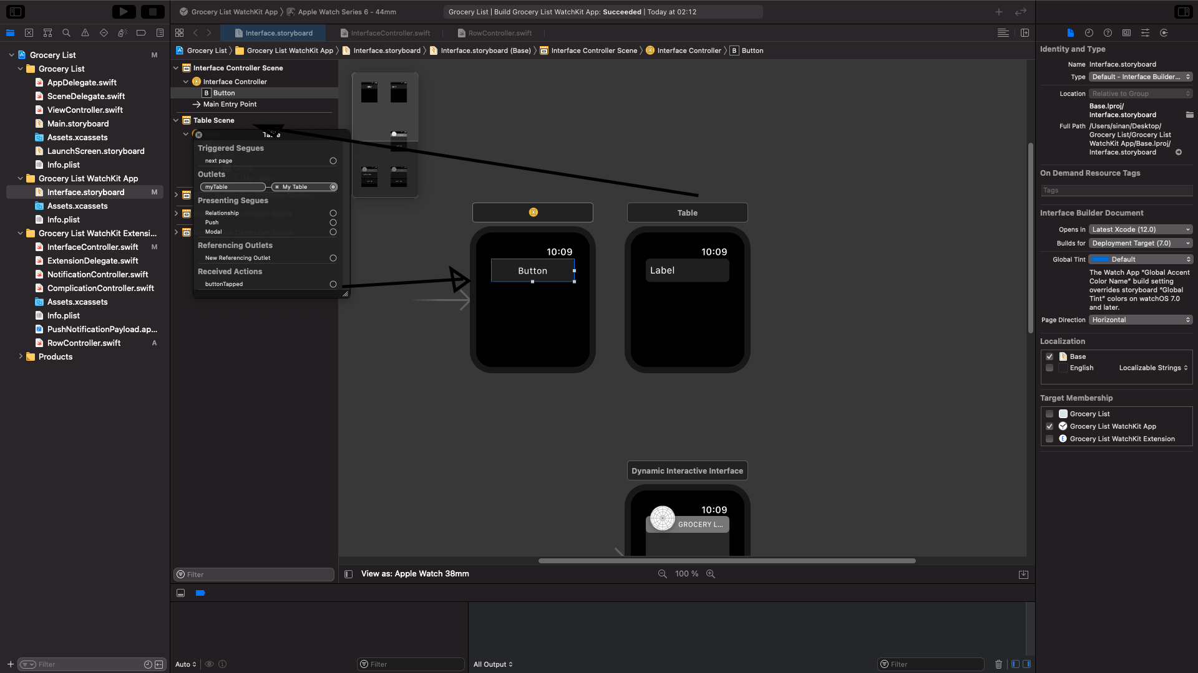This screenshot has height=673, width=1198.
Task: Switch to the InterfaceController.swift tab
Action: [390, 33]
